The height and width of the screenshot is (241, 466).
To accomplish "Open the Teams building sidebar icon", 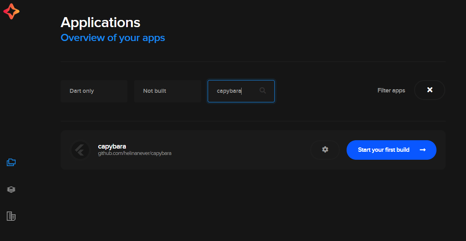I will (x=11, y=216).
